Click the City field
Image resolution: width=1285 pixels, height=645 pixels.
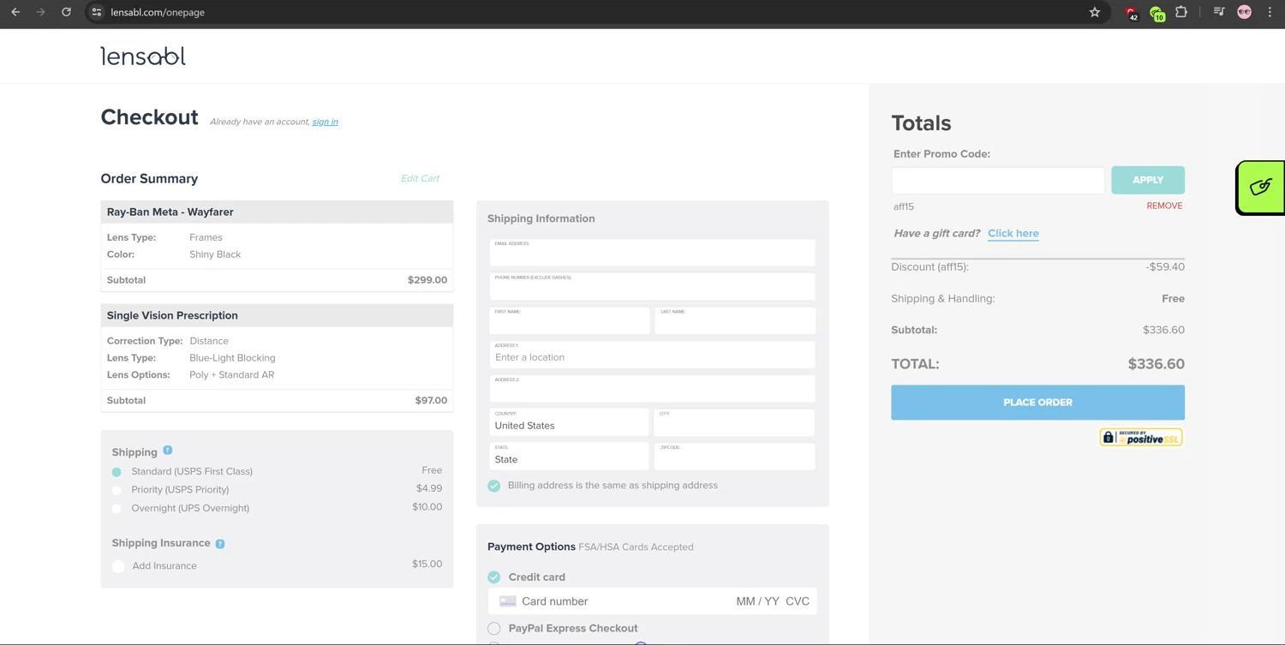(735, 422)
